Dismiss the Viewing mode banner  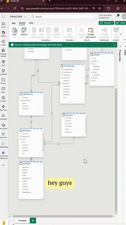click(x=114, y=45)
